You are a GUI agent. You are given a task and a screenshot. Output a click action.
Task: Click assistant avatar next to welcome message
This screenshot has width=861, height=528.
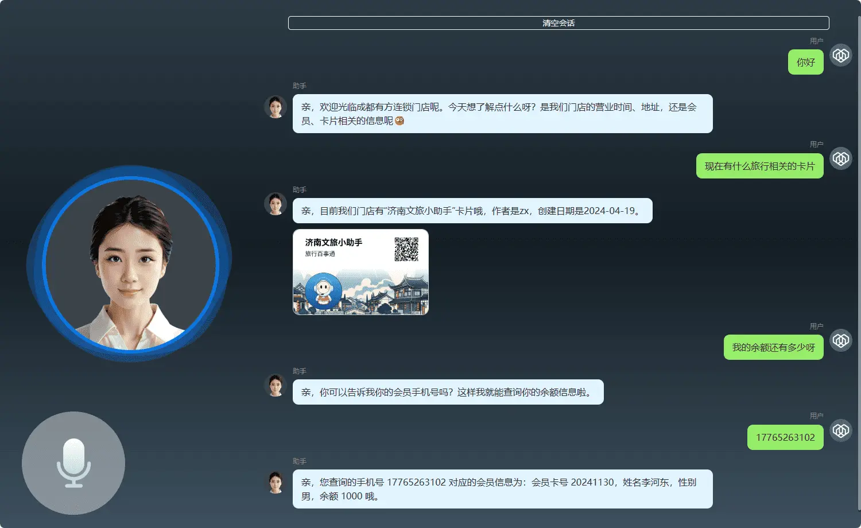276,107
